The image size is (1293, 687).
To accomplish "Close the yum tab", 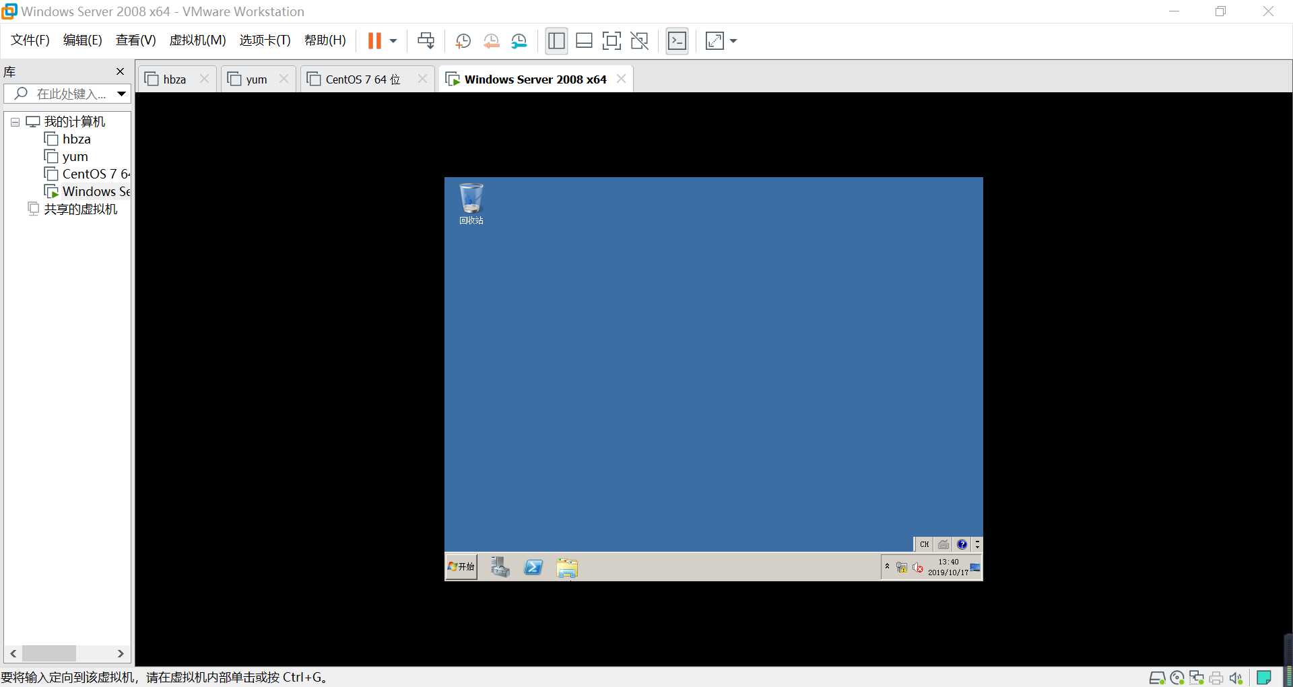I will (284, 79).
